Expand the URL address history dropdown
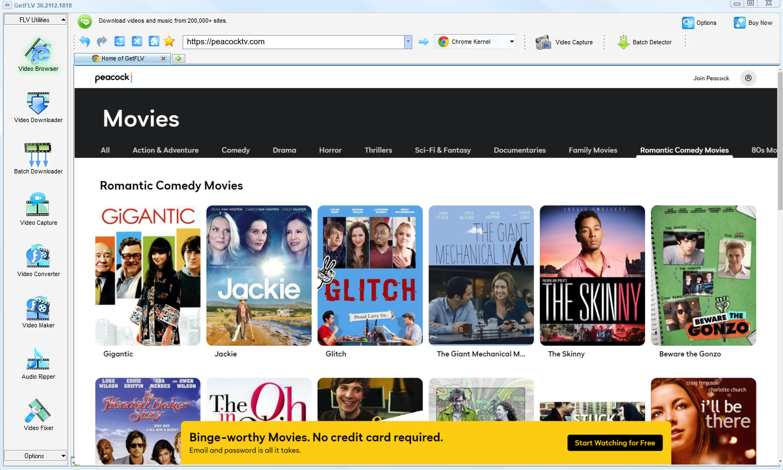Screen dimensions: 783x470 [x=408, y=42]
